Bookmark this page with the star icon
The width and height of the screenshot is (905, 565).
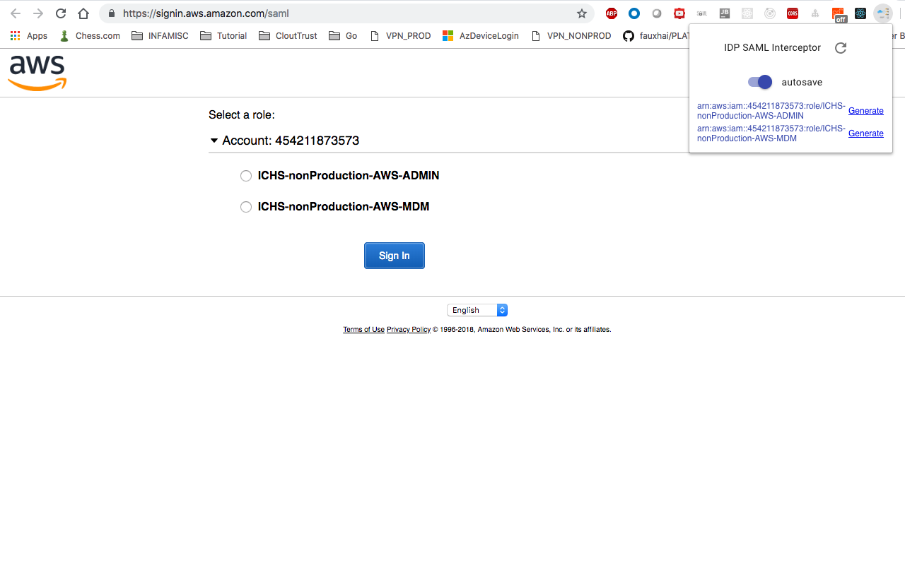pyautogui.click(x=581, y=13)
